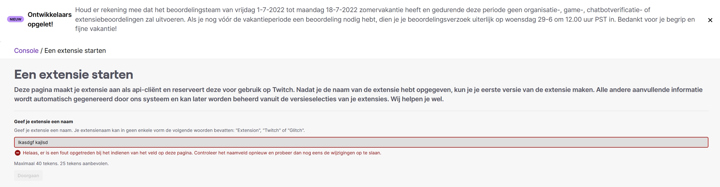Click the Een extensie starten breadcrumb item

tap(75, 51)
